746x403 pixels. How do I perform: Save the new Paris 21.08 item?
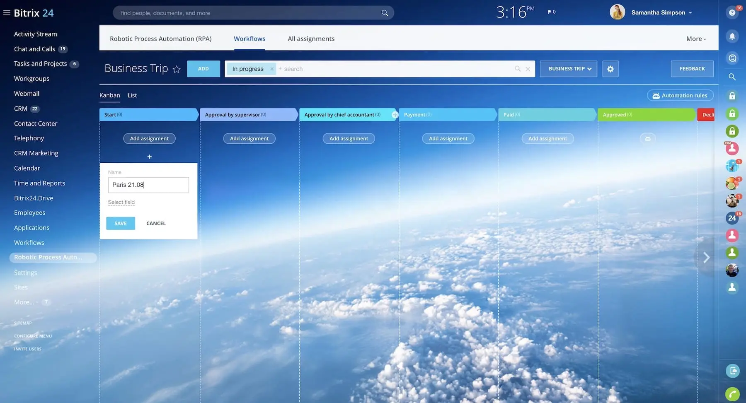(121, 223)
